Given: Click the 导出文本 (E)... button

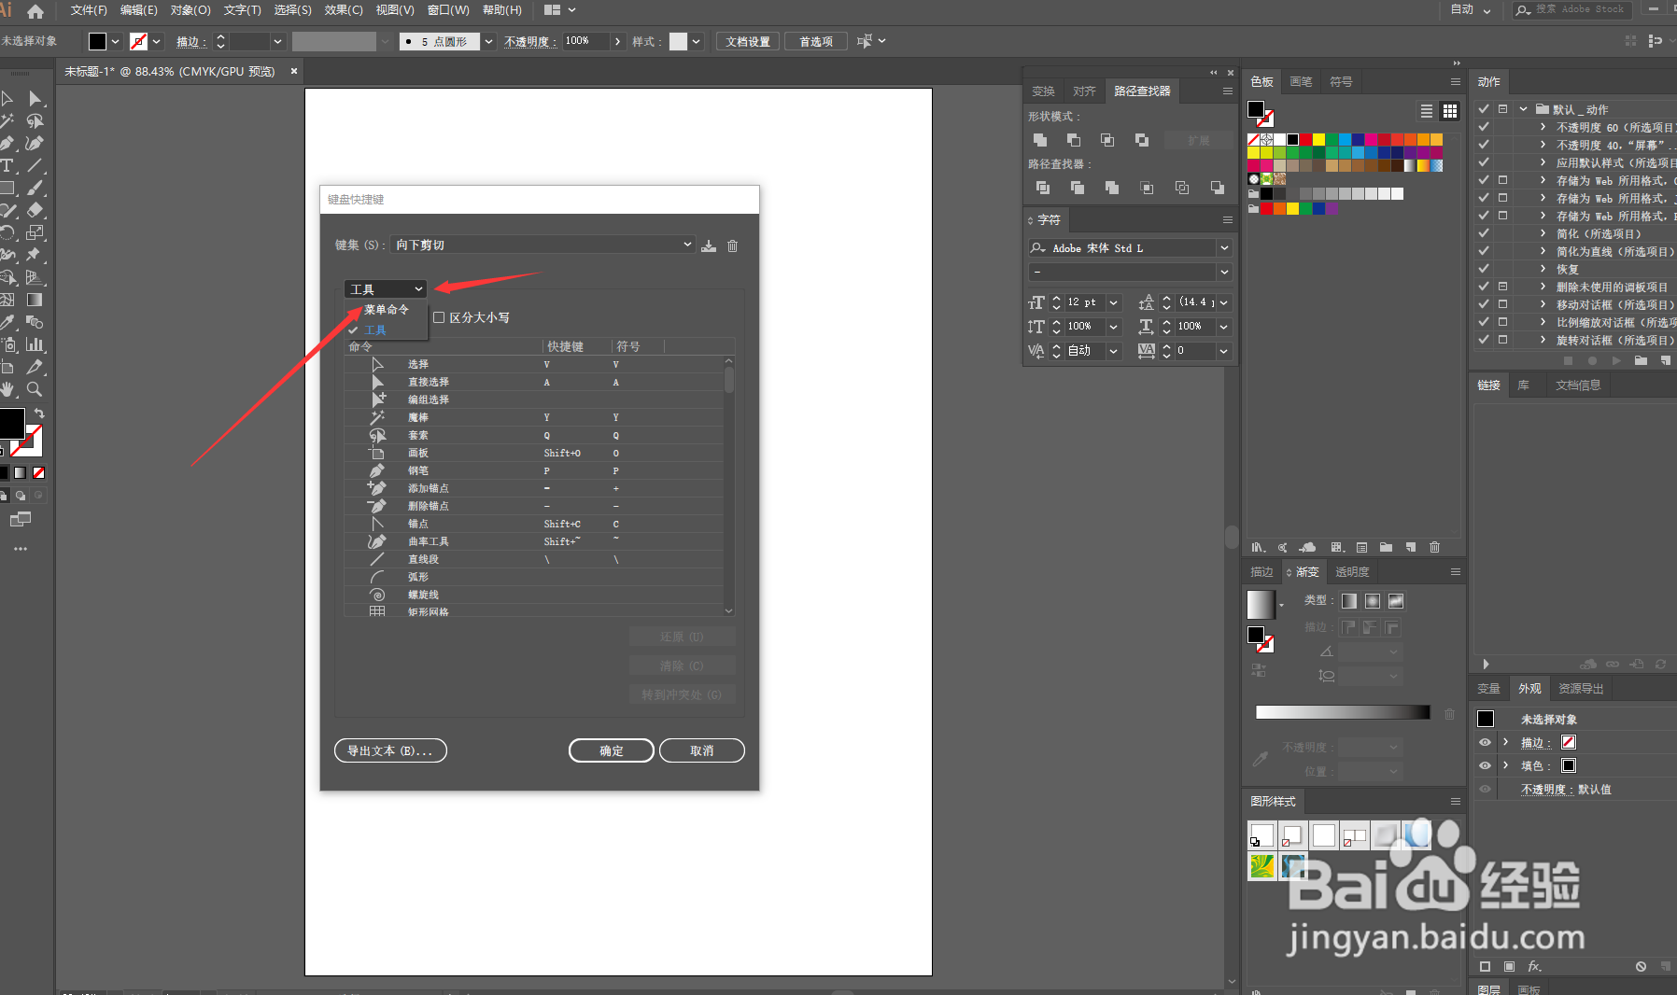Looking at the screenshot, I should [390, 750].
